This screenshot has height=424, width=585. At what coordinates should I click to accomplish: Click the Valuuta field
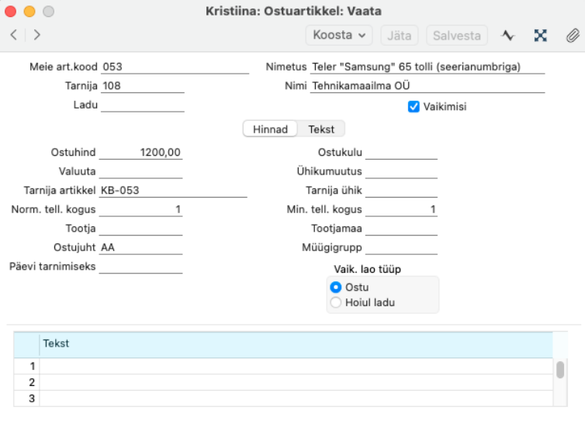pyautogui.click(x=140, y=171)
